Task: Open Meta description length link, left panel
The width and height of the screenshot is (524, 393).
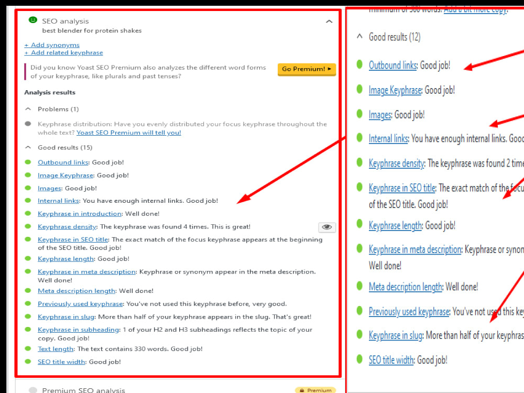Action: pyautogui.click(x=77, y=291)
